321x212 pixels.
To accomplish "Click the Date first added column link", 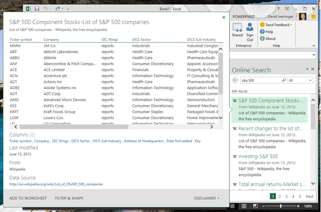I will pyautogui.click(x=179, y=141).
